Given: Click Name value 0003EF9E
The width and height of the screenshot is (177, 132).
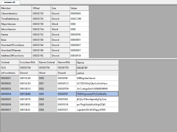Looking at the screenshot, I should tap(79, 35).
